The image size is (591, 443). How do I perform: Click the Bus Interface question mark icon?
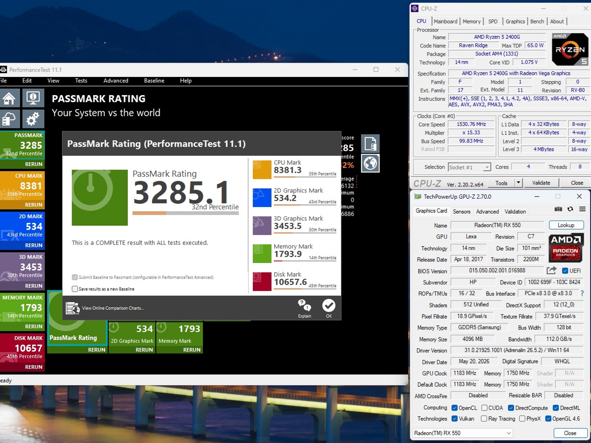[x=582, y=293]
